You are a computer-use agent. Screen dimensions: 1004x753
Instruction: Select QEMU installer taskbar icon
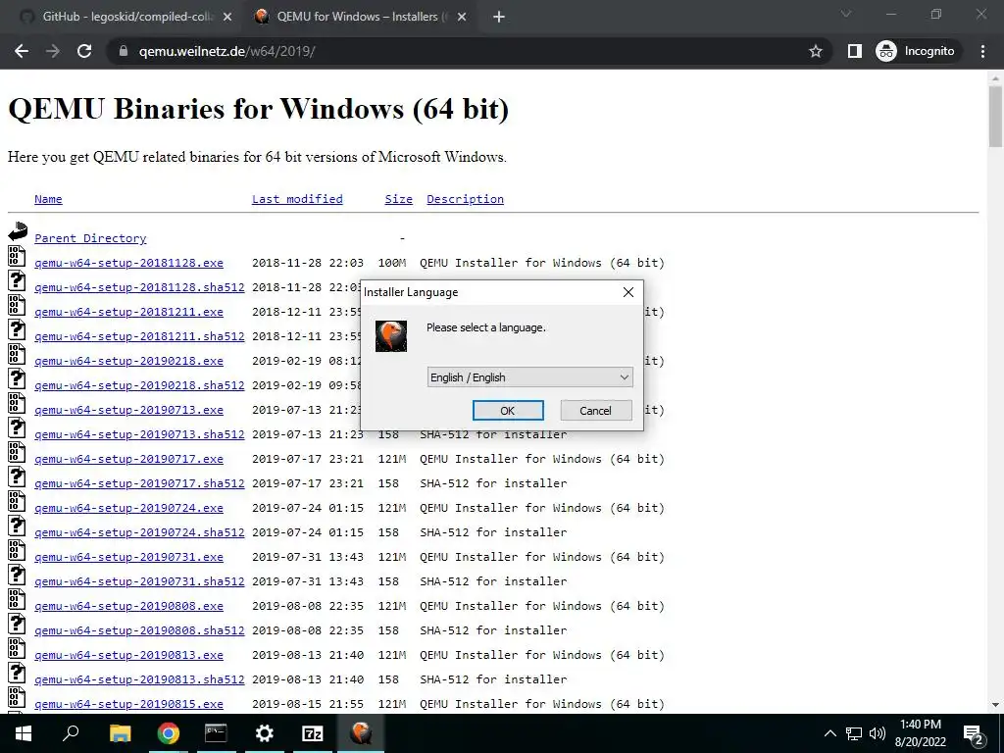361,733
